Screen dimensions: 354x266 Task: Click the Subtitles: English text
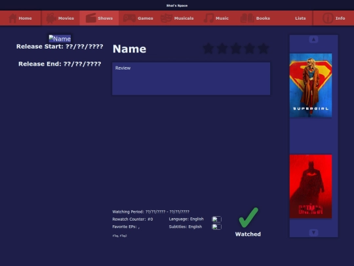click(x=186, y=227)
